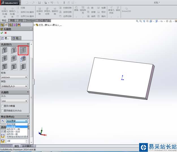The height and width of the screenshot is (152, 177).
Task: Cancel the hole spec with red X
Action: point(6,33)
